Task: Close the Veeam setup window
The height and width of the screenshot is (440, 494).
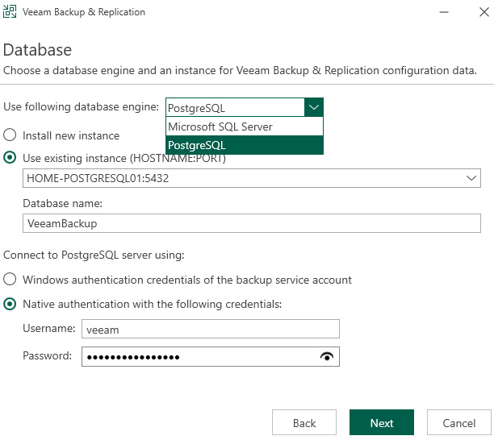Action: (484, 12)
